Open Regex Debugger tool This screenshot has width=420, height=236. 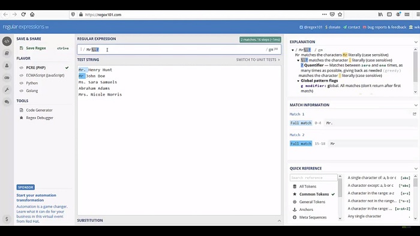pos(40,118)
